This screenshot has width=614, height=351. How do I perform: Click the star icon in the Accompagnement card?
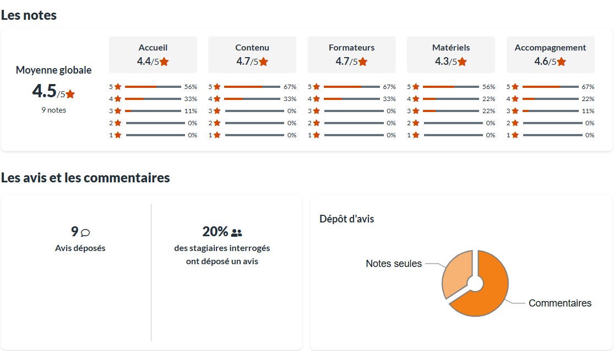pyautogui.click(x=562, y=62)
